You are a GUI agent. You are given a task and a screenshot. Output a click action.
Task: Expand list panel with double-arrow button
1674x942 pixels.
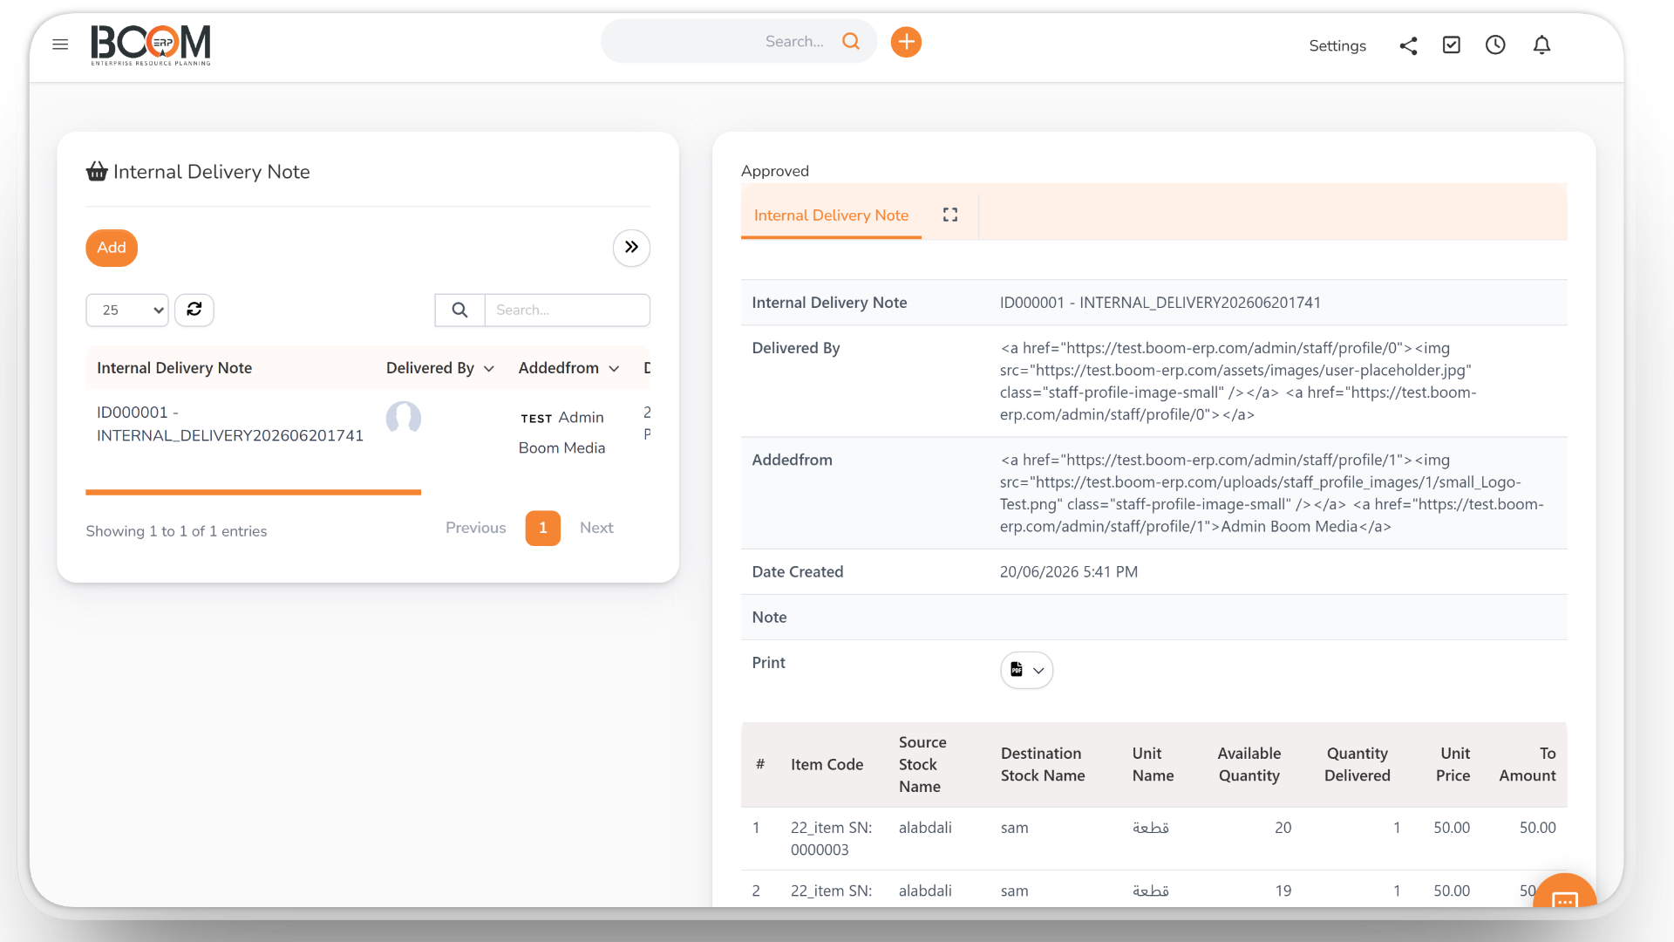click(631, 248)
